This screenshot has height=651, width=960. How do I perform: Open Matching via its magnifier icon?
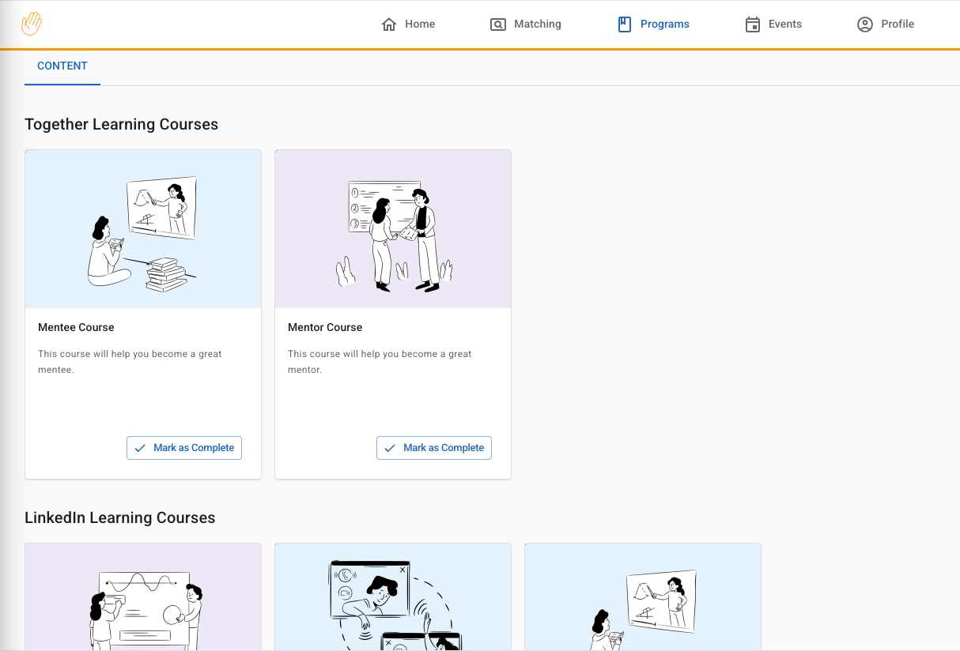497,24
